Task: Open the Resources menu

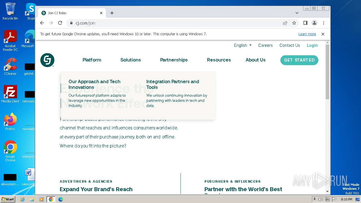Action: pos(219,60)
